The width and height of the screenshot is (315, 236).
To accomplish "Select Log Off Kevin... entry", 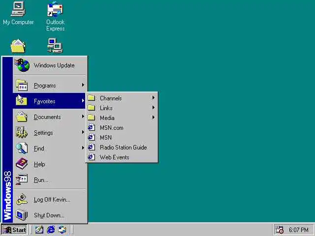I will pos(50,200).
